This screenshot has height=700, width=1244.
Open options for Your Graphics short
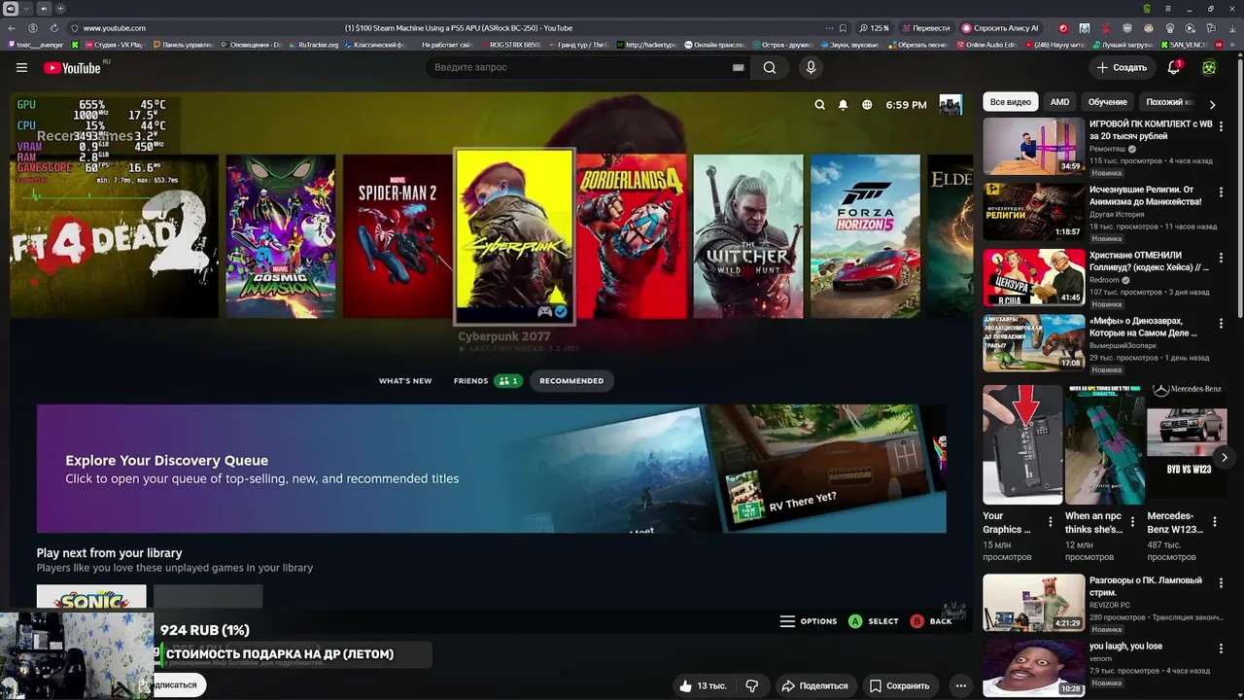pos(1050,522)
